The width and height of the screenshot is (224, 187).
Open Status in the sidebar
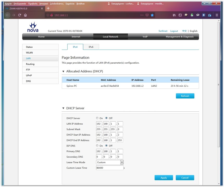coord(40,47)
